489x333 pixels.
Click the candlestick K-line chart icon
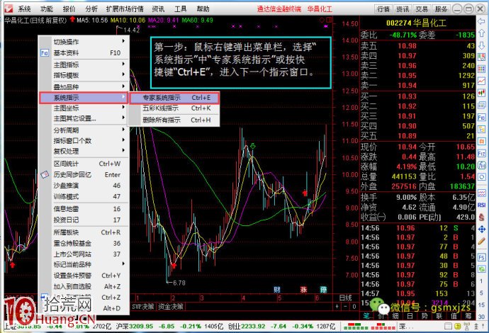481,93
